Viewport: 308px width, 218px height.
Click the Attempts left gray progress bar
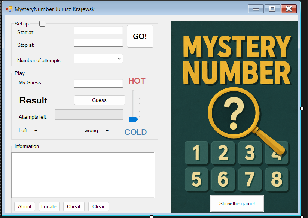(x=89, y=115)
